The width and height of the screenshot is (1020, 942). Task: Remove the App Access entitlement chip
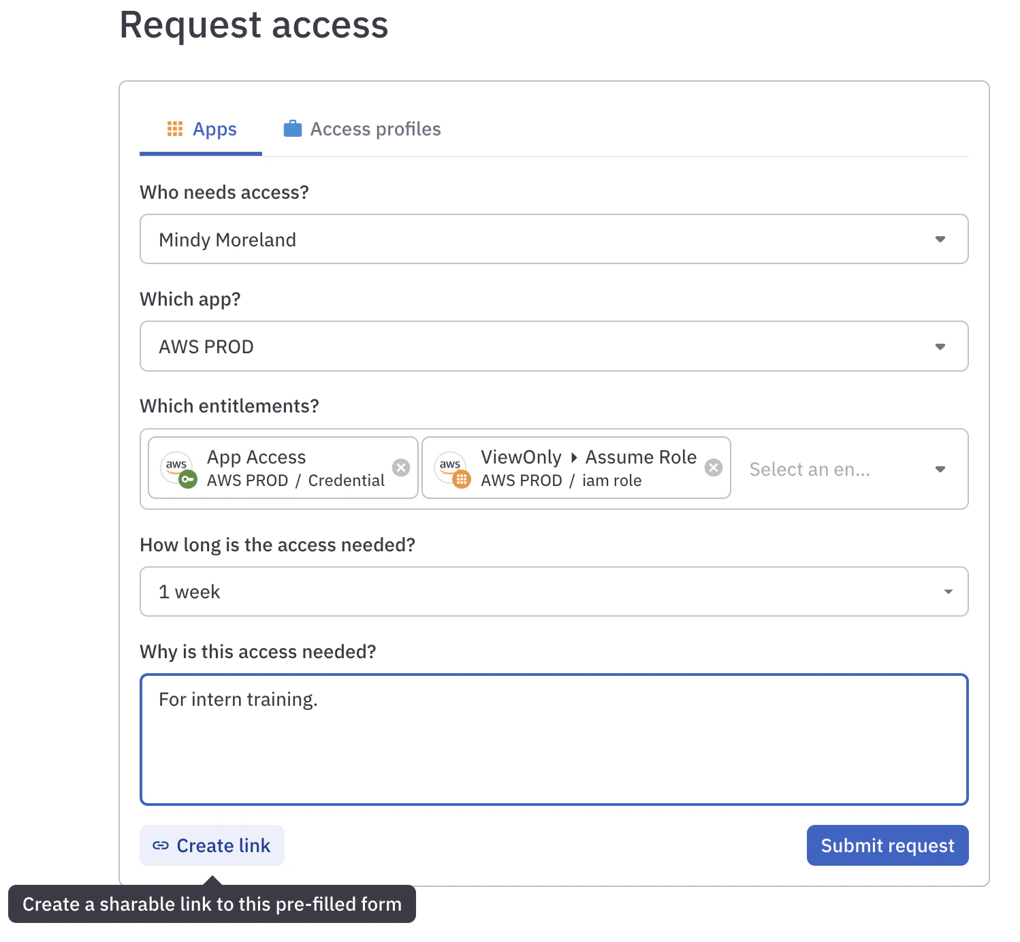[401, 467]
